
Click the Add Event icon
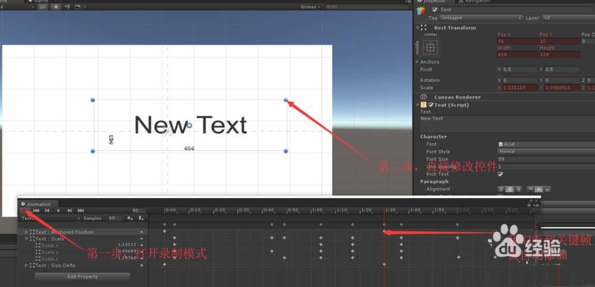141,219
